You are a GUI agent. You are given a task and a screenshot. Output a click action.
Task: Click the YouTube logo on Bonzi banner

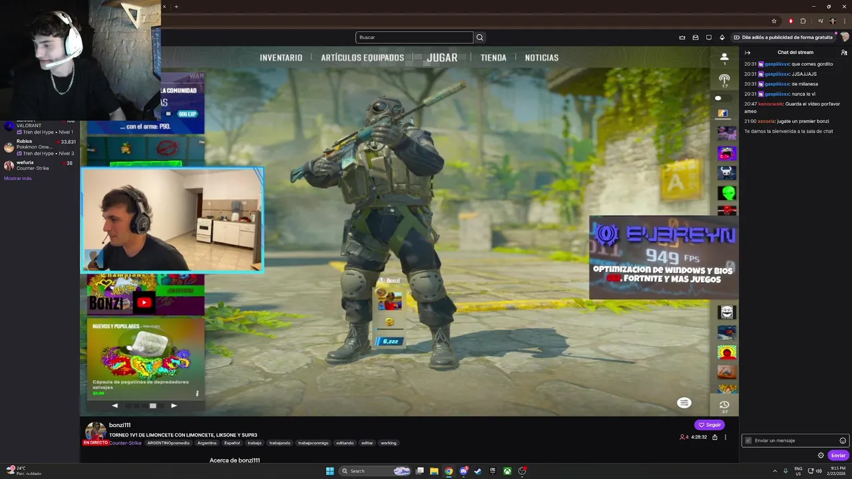pos(144,303)
